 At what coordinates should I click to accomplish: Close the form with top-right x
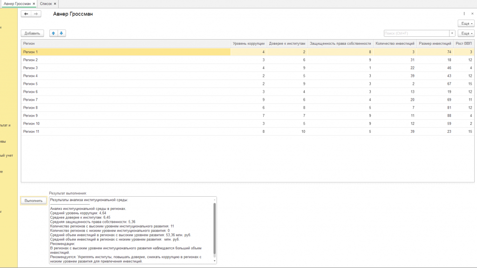[472, 14]
